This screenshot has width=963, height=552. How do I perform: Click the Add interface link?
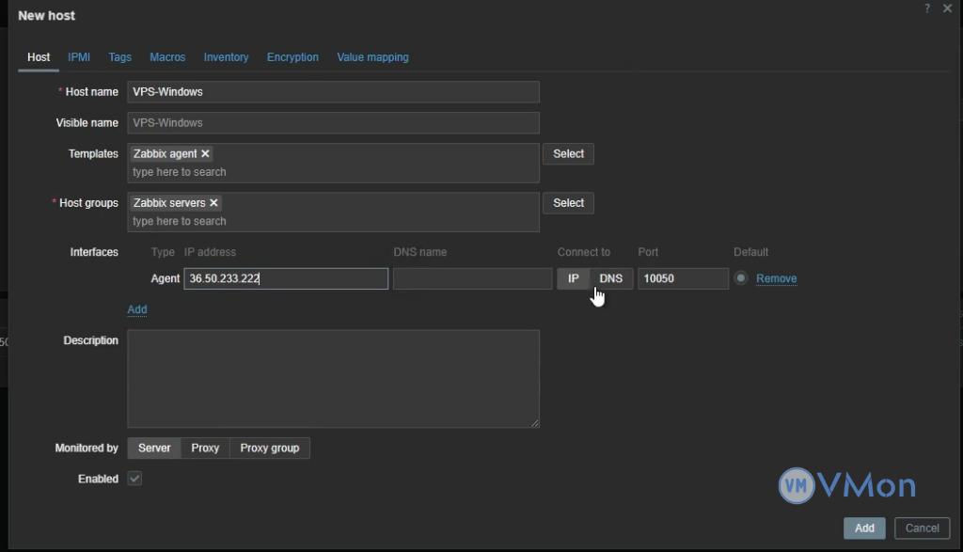[x=137, y=309]
